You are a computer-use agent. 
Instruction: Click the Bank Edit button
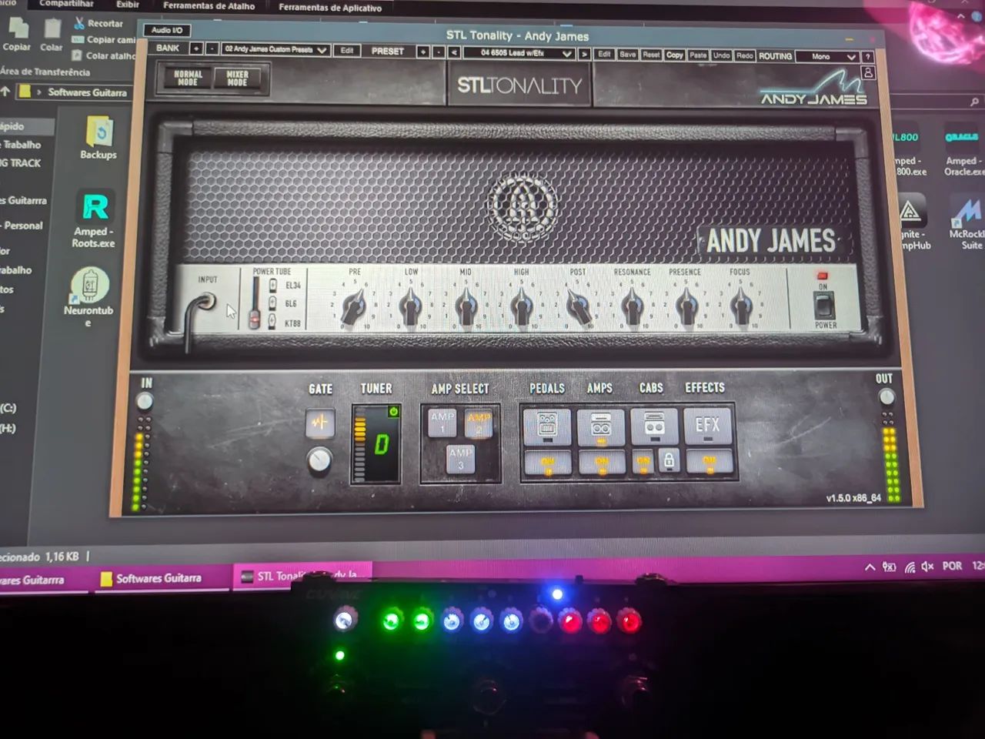pyautogui.click(x=347, y=51)
